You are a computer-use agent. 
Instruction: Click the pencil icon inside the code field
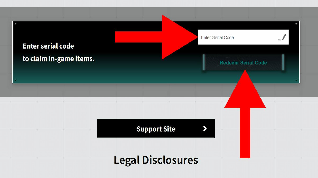coord(284,37)
